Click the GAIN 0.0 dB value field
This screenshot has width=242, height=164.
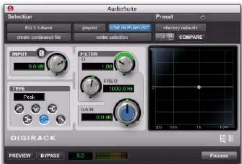point(97,117)
